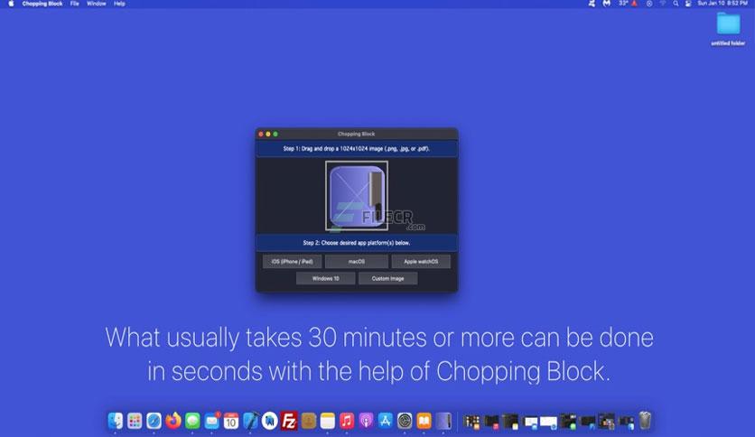
Task: Select the Apple watchOS platform button
Action: point(421,261)
